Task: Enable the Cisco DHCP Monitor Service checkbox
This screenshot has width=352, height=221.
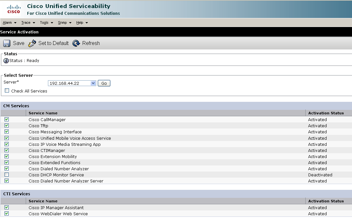Action: [7, 175]
